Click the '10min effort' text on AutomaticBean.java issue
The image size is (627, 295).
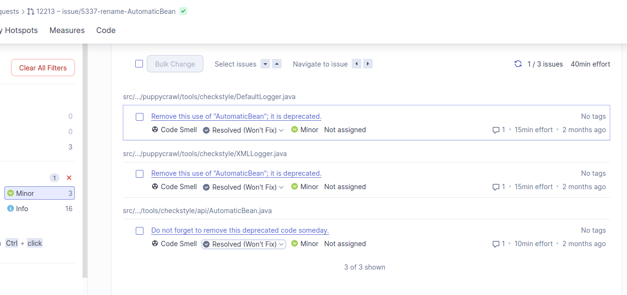533,244
